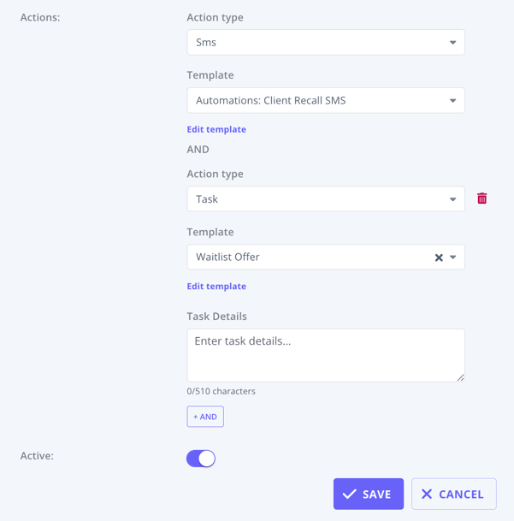The height and width of the screenshot is (521, 514).
Task: Open the Automations: Client Recall SMS template dropdown
Action: click(316, 101)
